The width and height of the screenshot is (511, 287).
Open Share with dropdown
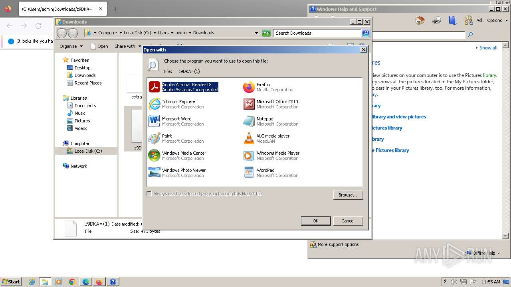click(x=128, y=46)
